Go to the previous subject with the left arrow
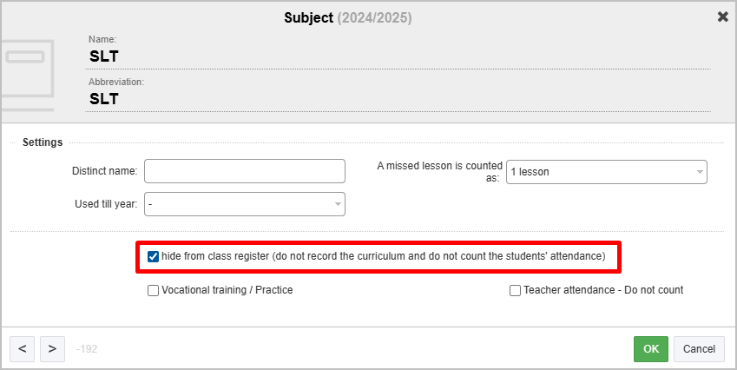This screenshot has height=370, width=737. [23, 349]
